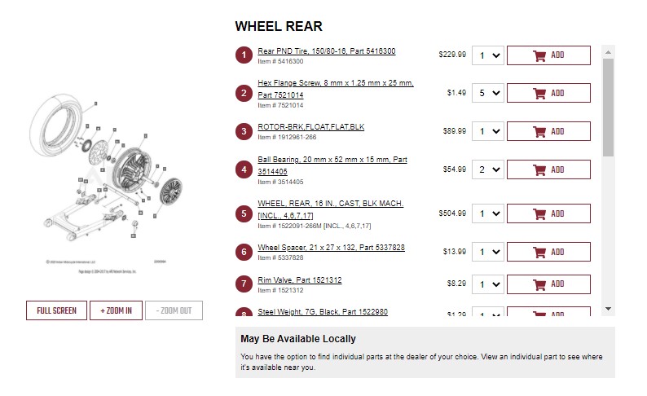Open the Rim Valve part link
The width and height of the screenshot is (647, 396).
coord(299,280)
